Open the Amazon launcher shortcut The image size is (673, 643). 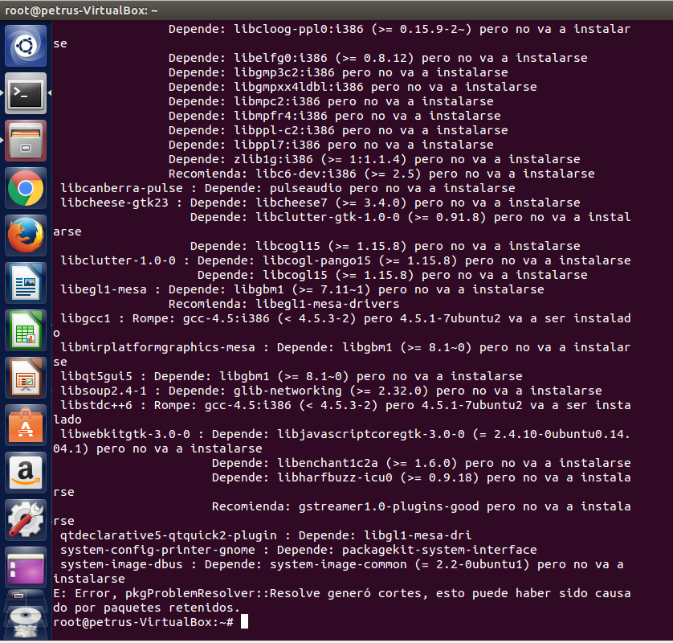pyautogui.click(x=26, y=472)
